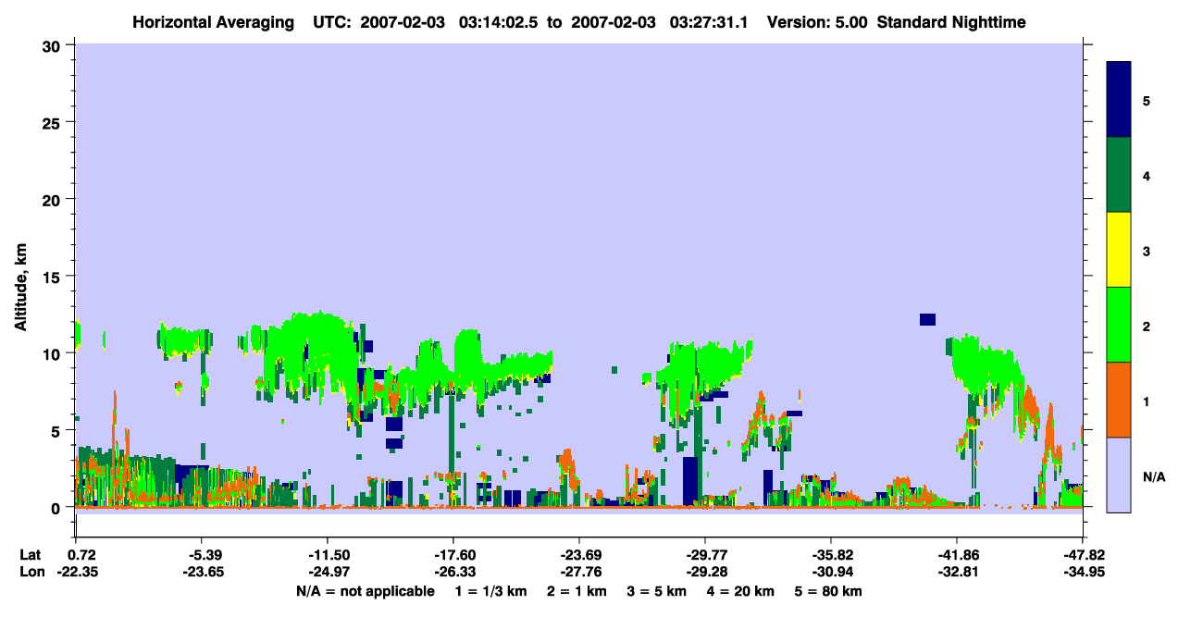Click legend text '3 = 5 km'
This screenshot has width=1203, height=617.
coord(659,591)
